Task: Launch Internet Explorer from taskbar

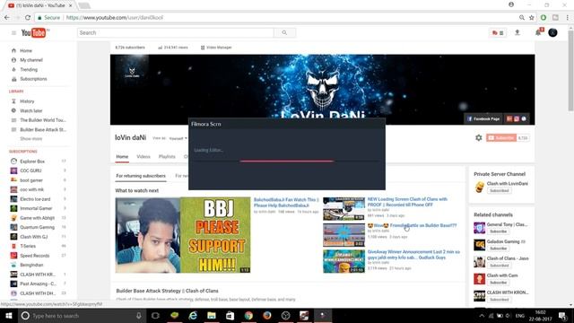Action: [x=193, y=315]
